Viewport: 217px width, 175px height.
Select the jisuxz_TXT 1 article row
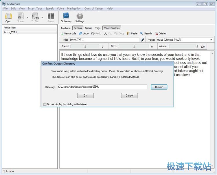coord(30,32)
